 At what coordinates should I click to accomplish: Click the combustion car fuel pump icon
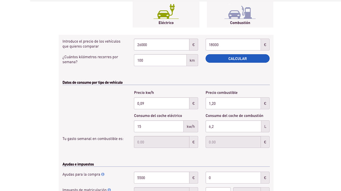(240, 12)
